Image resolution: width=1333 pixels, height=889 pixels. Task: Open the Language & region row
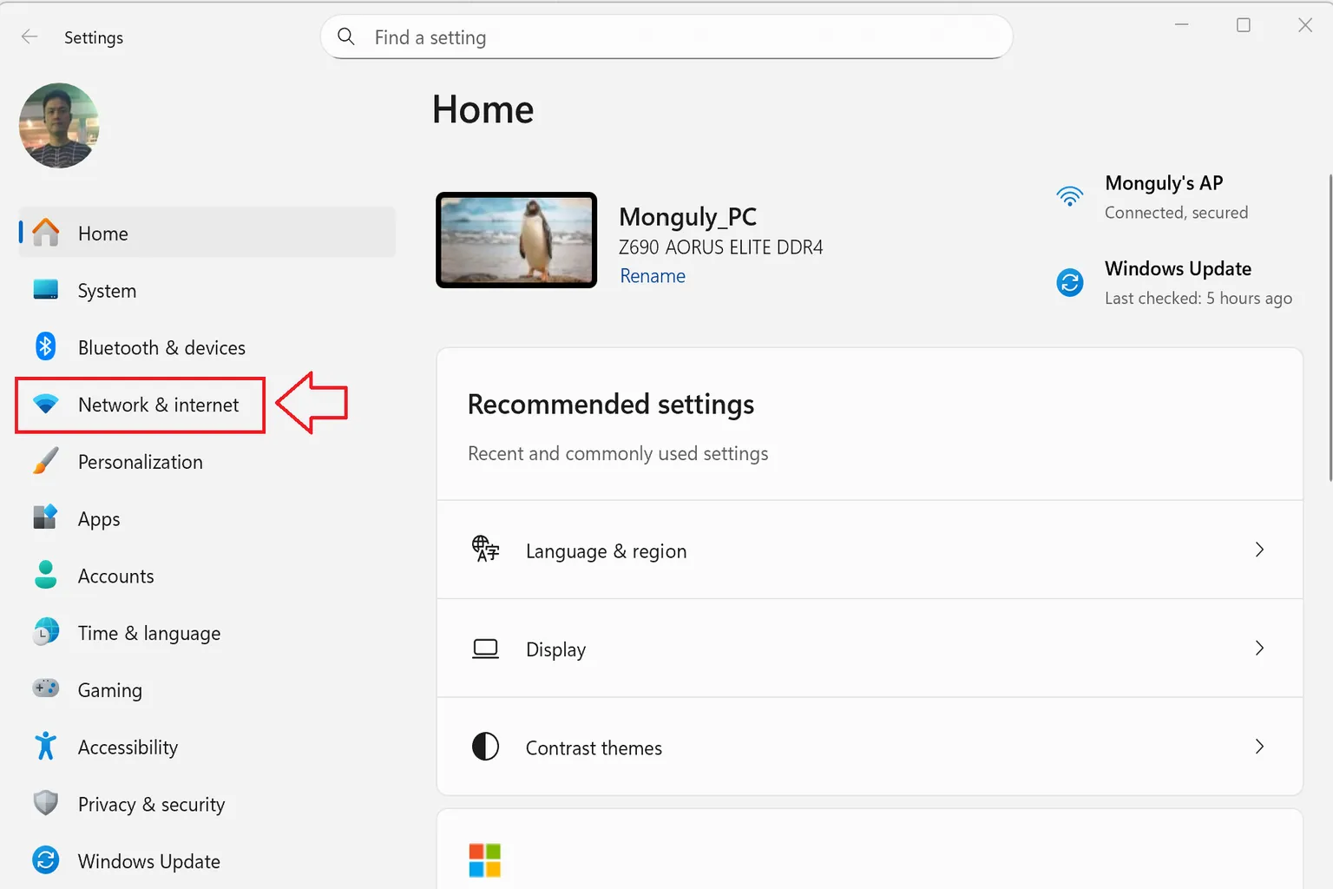click(x=870, y=550)
